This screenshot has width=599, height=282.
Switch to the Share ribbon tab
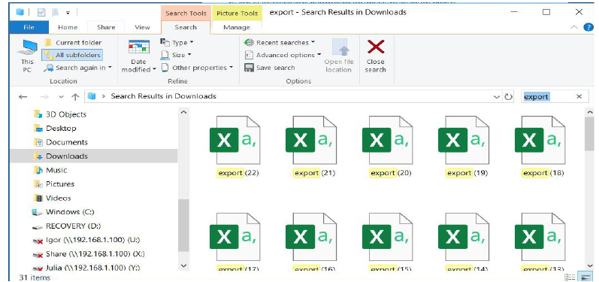106,27
